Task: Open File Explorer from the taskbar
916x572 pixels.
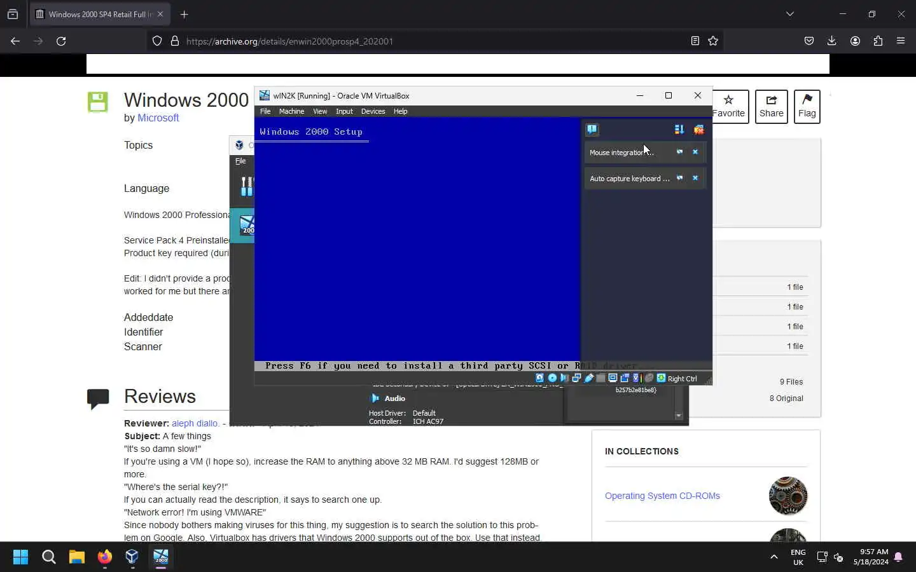Action: coord(77,557)
